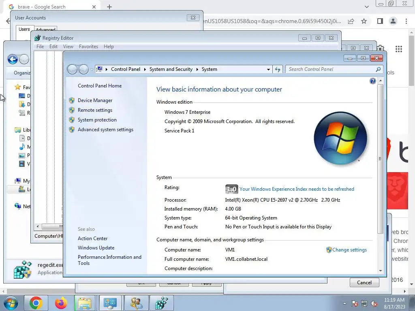The width and height of the screenshot is (415, 311).
Task: Click the System protection shield icon
Action: 72,120
